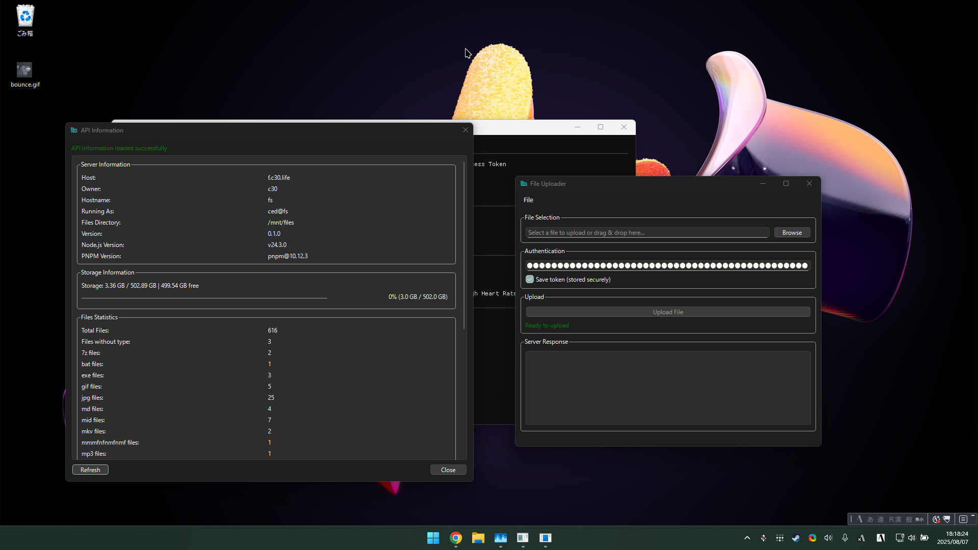978x550 pixels.
Task: Click the API Information vertical scrollbar
Action: 464,244
